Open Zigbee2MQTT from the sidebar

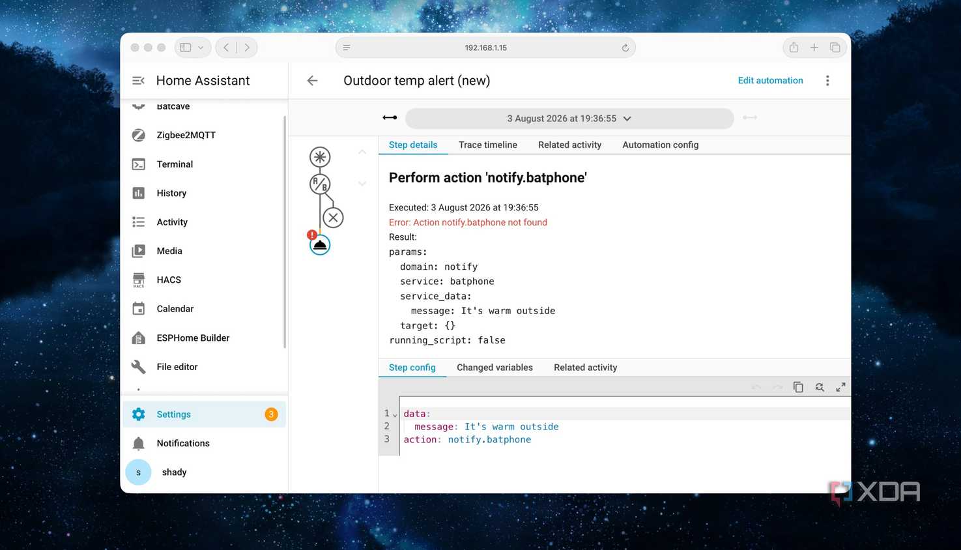point(203,135)
